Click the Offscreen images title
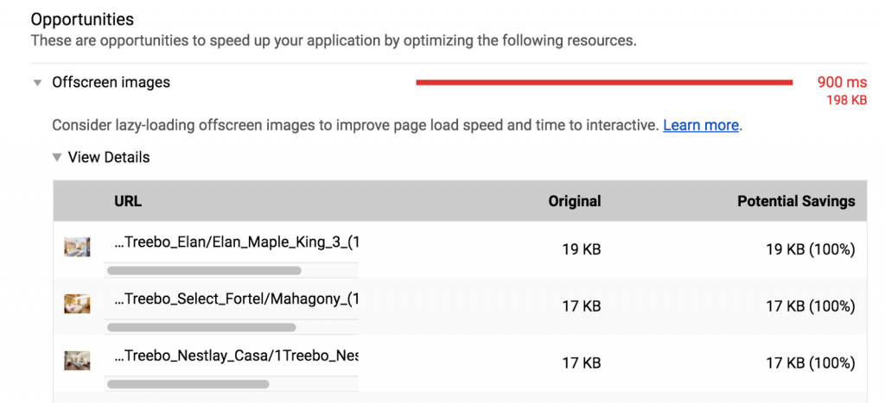The image size is (885, 403). pos(111,83)
